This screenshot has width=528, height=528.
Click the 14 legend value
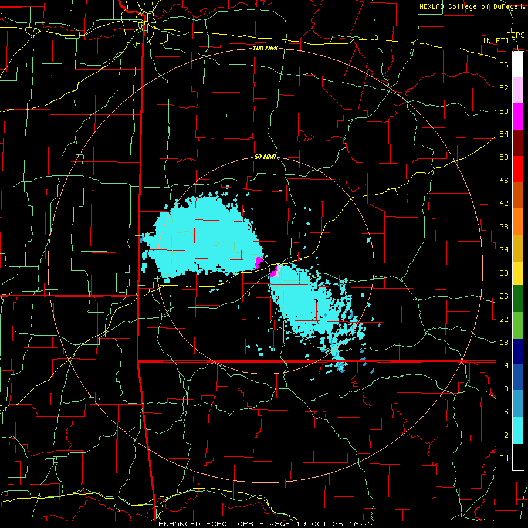click(x=504, y=365)
